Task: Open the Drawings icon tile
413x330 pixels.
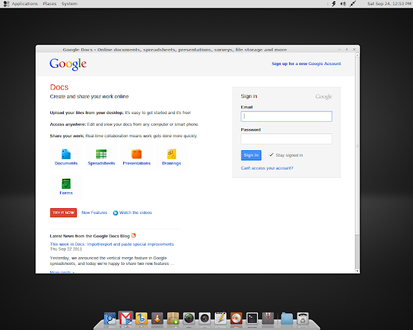Action: click(x=172, y=157)
